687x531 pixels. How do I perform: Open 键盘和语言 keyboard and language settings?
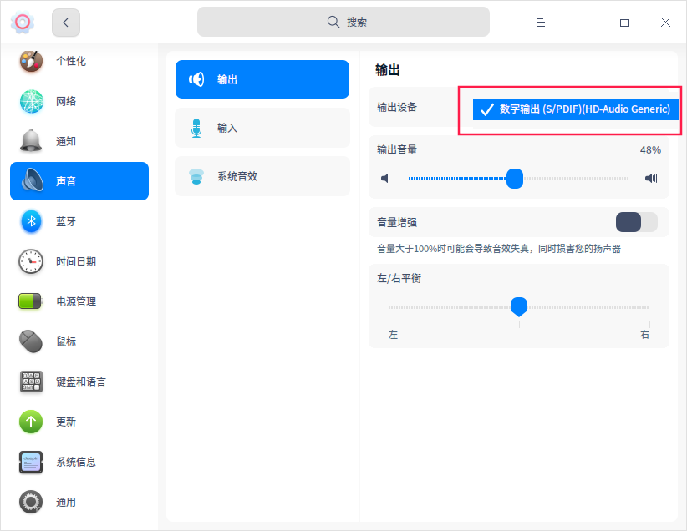pos(80,382)
